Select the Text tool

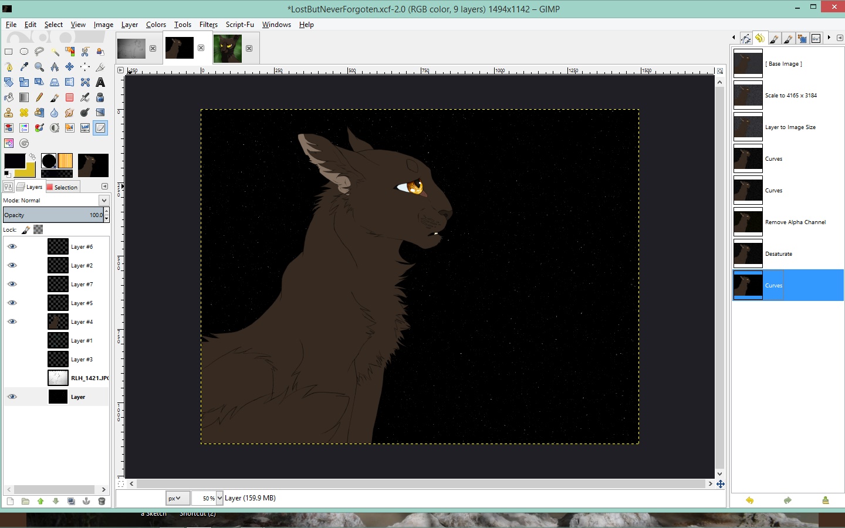click(x=100, y=82)
